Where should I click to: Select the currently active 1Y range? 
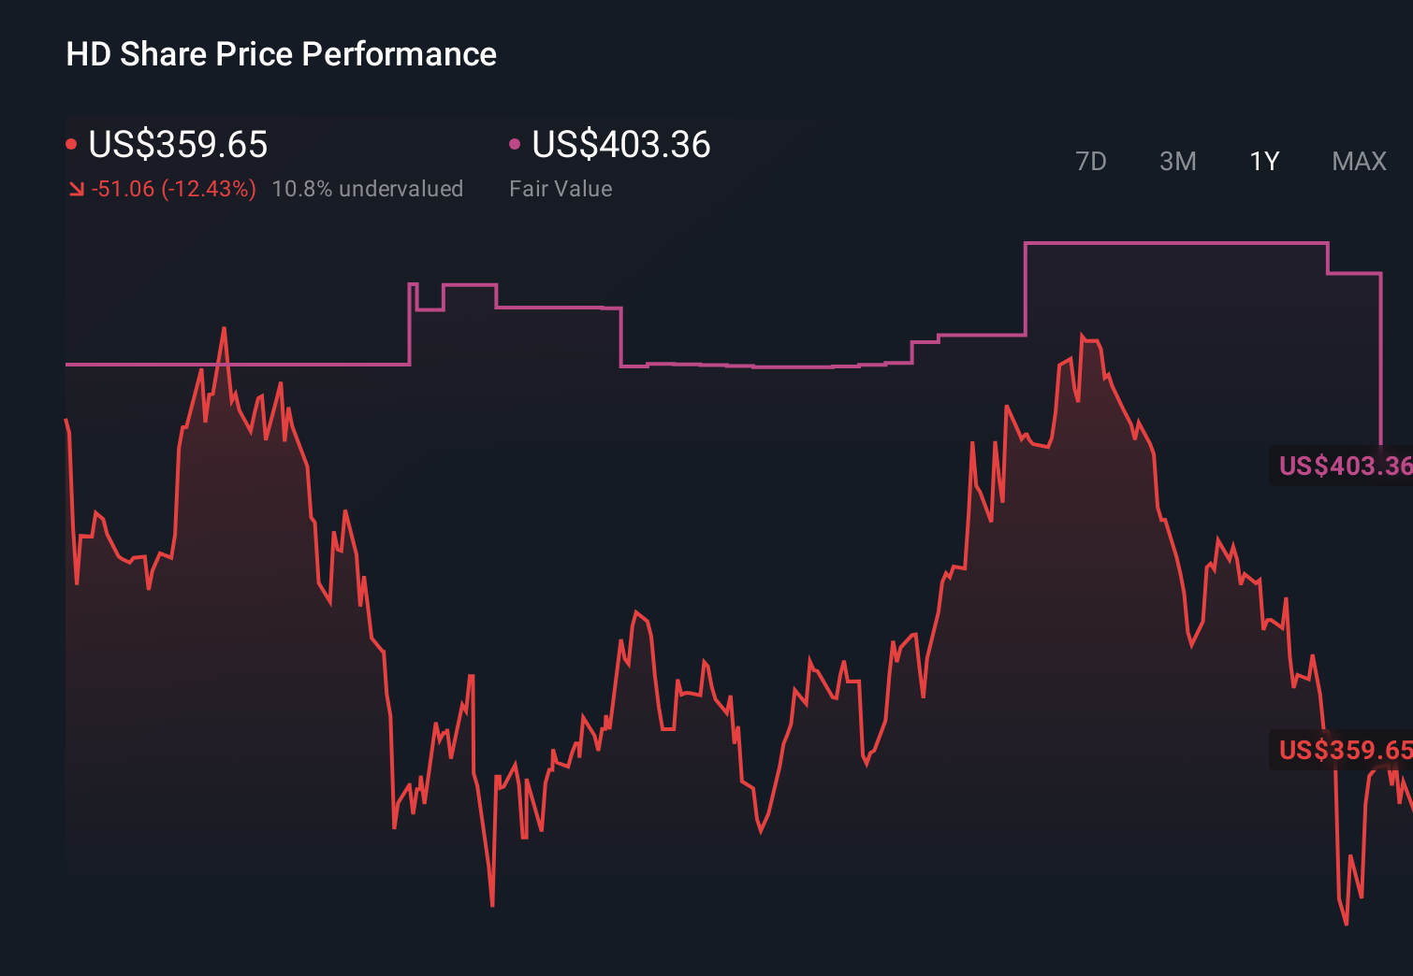[1263, 161]
